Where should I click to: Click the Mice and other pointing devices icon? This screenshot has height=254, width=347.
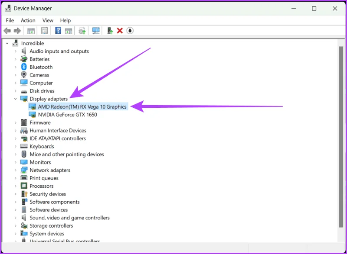pyautogui.click(x=24, y=154)
